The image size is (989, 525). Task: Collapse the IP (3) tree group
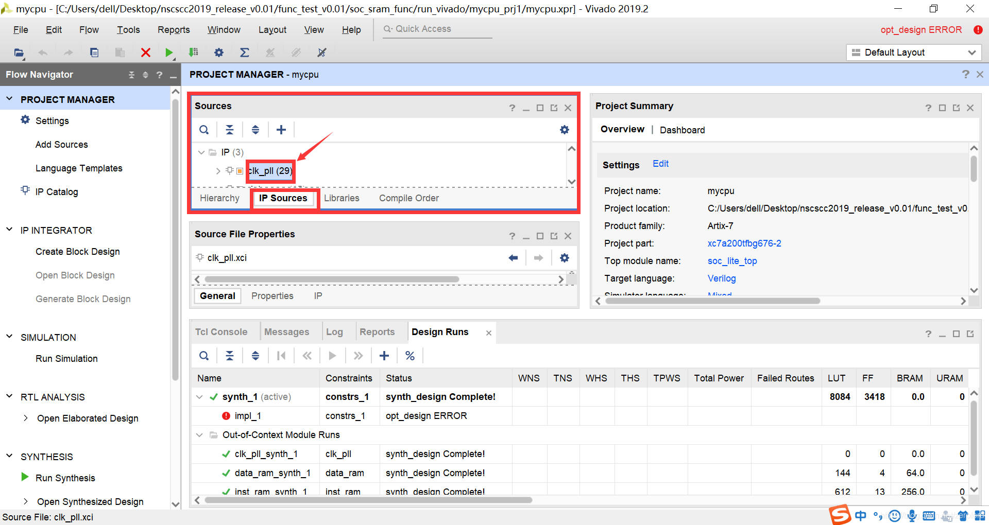[201, 152]
